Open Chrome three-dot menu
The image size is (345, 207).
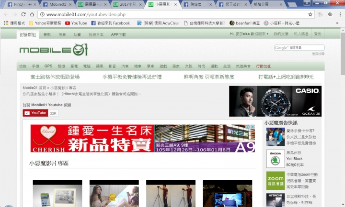(340, 14)
